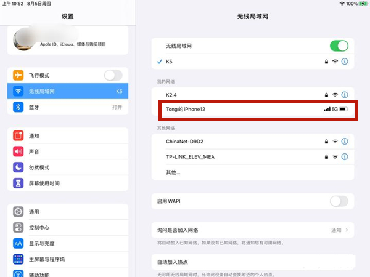Select 无线局域网 item in settings sidebar
This screenshot has width=370, height=277.
pos(68,91)
